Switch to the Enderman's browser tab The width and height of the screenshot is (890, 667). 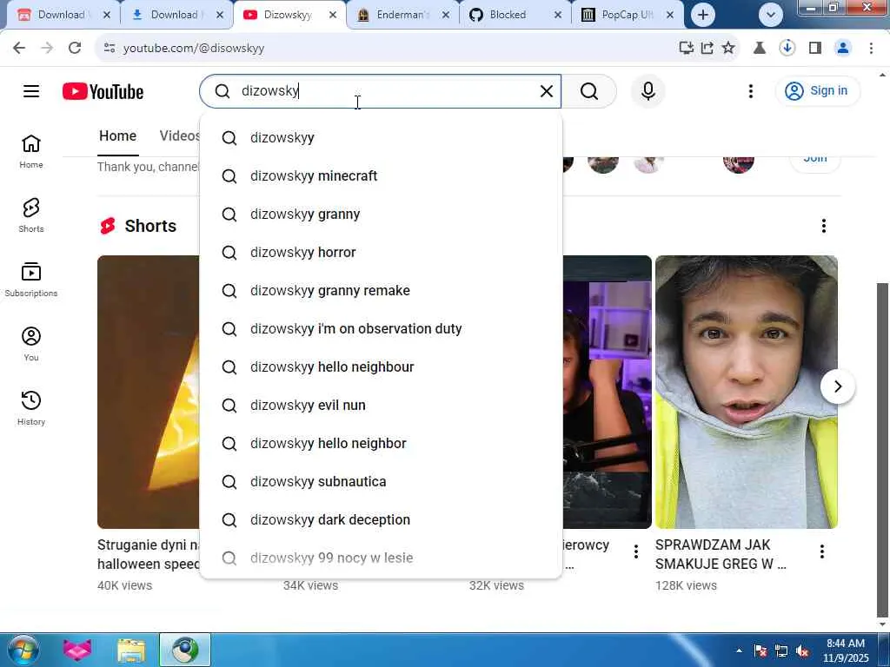pyautogui.click(x=402, y=15)
